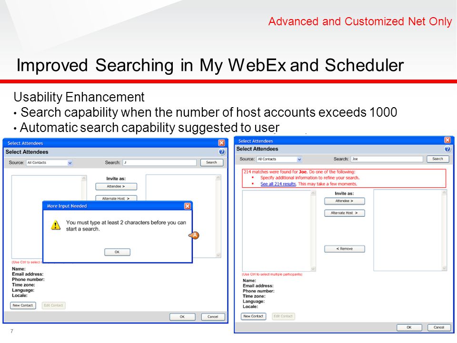Screen dimensions: 457x343
Task: Confirm with OK in left Select Attendees
Action: pos(182,317)
